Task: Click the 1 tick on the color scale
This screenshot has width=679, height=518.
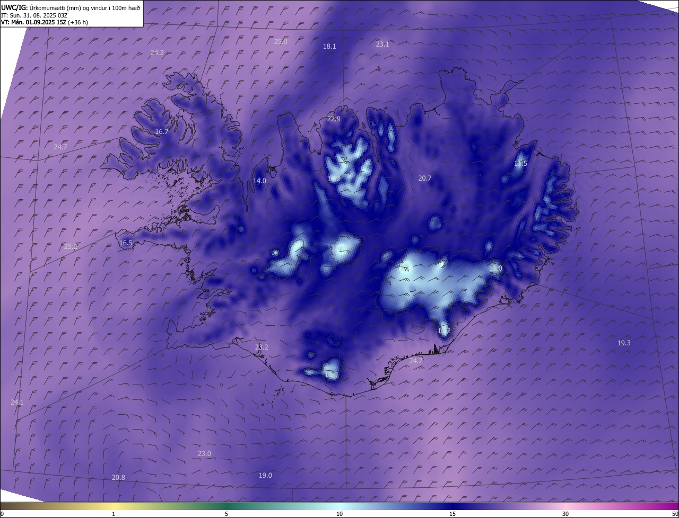Action: pos(114,514)
